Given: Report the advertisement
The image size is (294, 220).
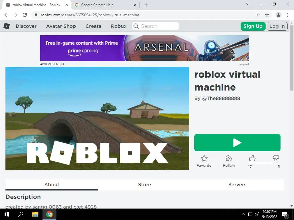Looking at the screenshot, I should click(x=244, y=64).
